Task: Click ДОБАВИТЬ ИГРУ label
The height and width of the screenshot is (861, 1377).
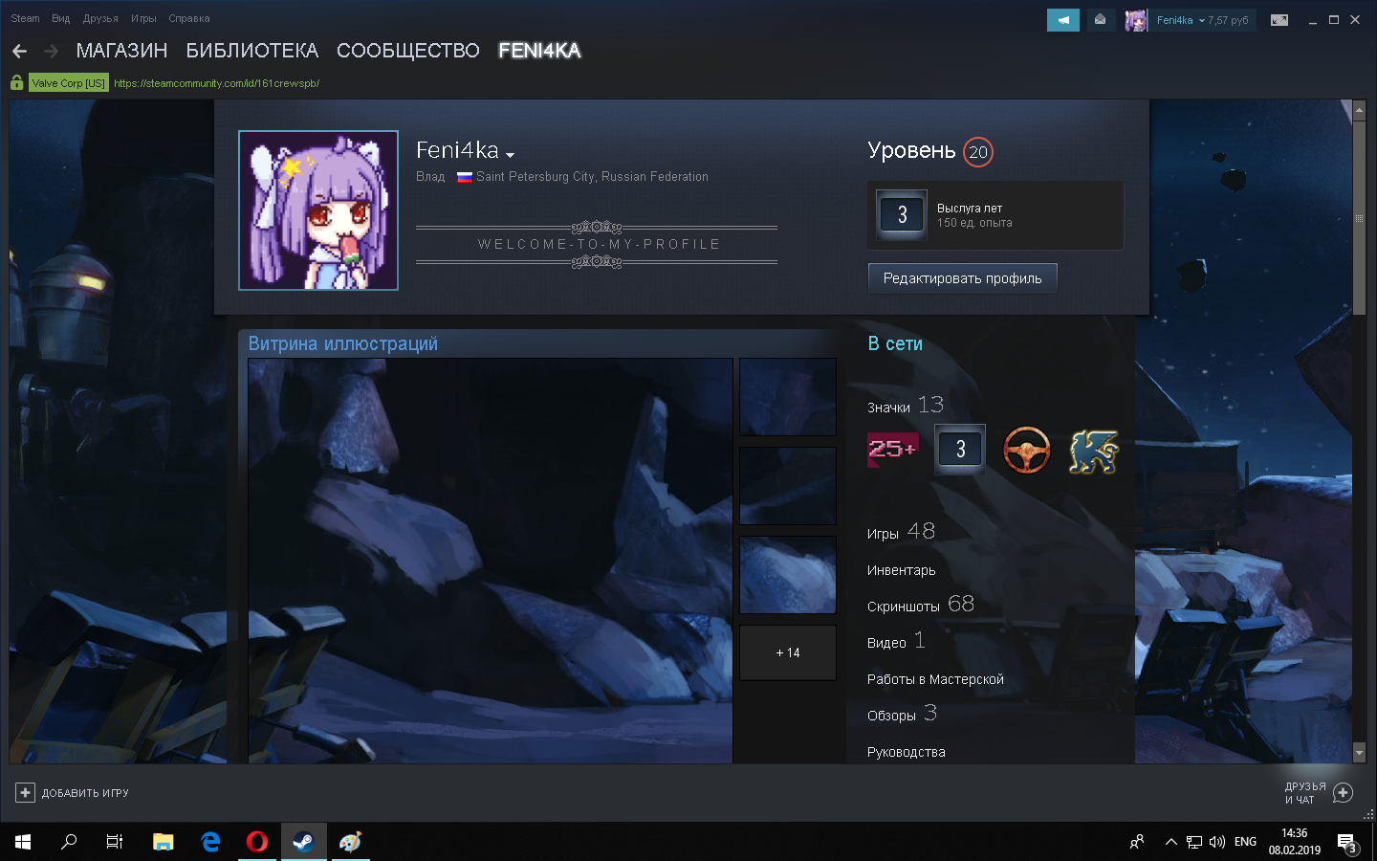Action: [x=85, y=793]
